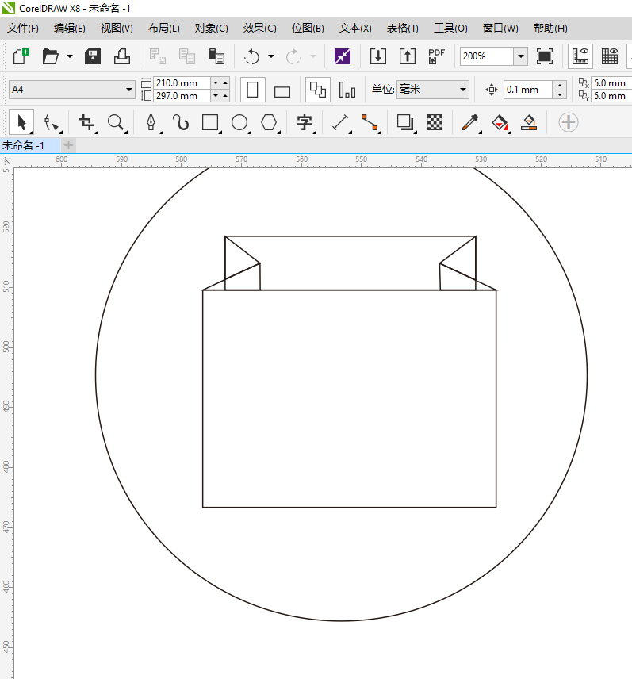The image size is (632, 679).
Task: Open the 200% zoom level dropdown
Action: pyautogui.click(x=520, y=56)
